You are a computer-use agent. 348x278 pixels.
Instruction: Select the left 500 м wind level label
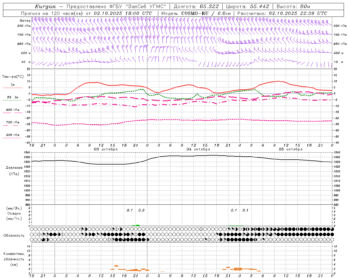coord(26,53)
